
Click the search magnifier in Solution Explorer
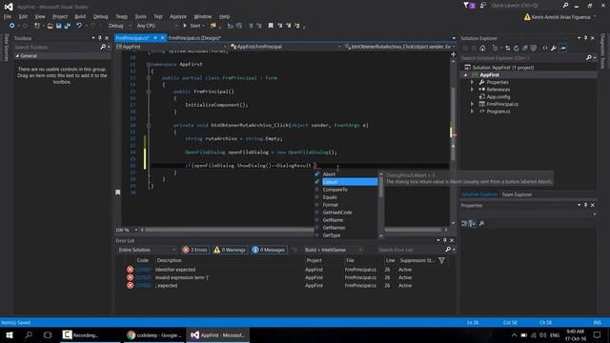pyautogui.click(x=589, y=58)
